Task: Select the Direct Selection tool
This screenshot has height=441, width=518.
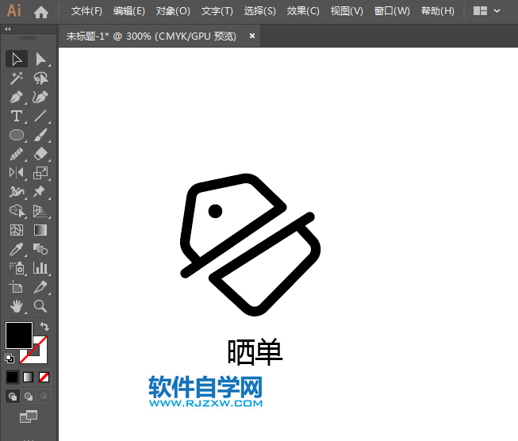Action: pyautogui.click(x=40, y=59)
